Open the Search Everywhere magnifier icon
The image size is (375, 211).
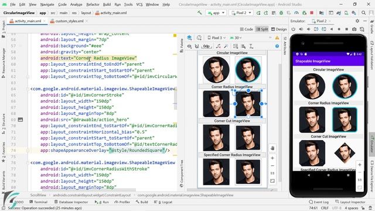pos(363,13)
